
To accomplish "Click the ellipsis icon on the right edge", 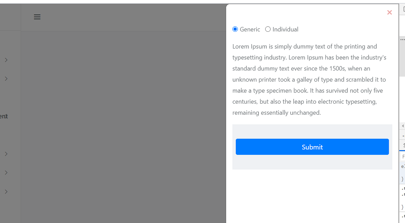I will [403, 39].
